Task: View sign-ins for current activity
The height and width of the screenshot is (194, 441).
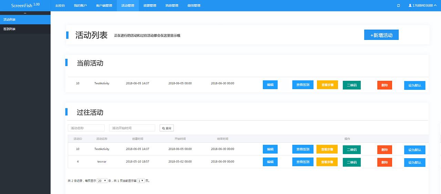Action: (303, 85)
